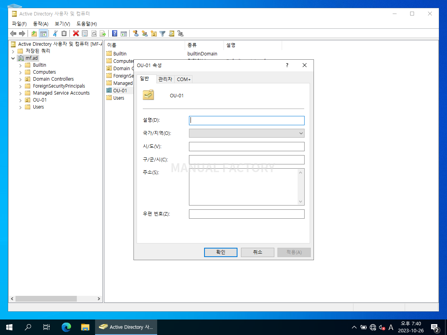Click the 설명(D) text field
Screen dimensions: 447x335
click(x=247, y=121)
